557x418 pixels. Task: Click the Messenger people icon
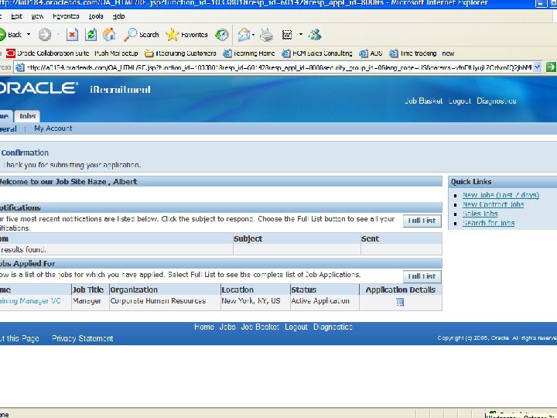coord(315,35)
